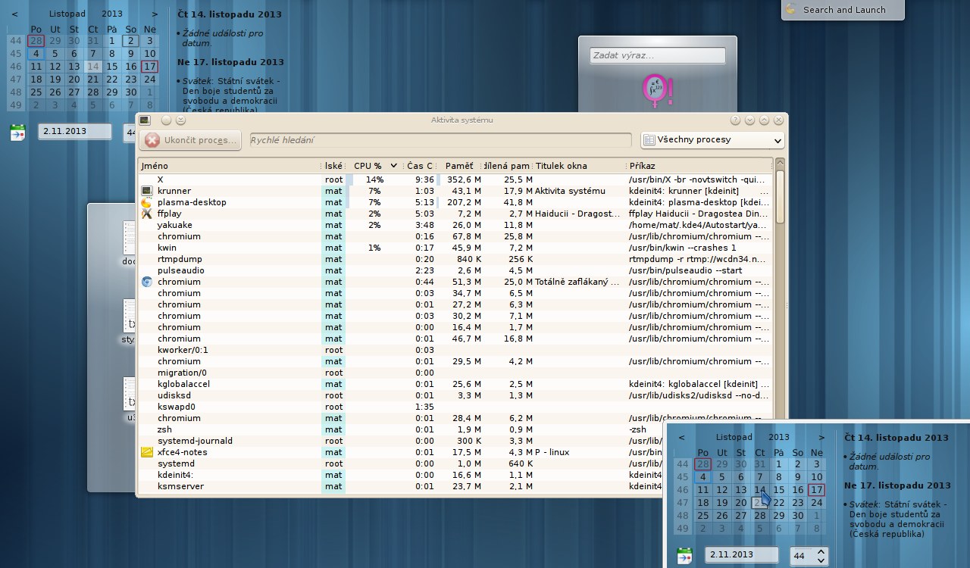Click the yellow xfce4-notes process icon
The height and width of the screenshot is (568, 970).
(x=147, y=452)
